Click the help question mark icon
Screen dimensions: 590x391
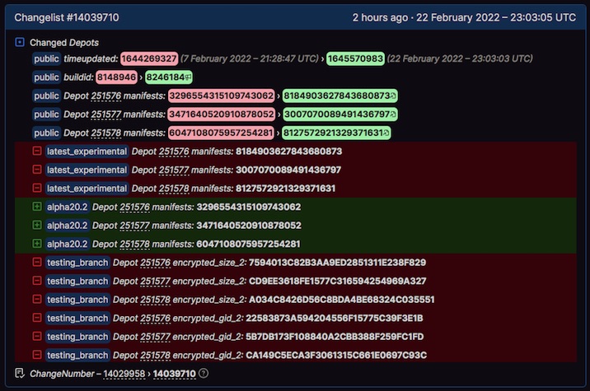click(x=204, y=374)
